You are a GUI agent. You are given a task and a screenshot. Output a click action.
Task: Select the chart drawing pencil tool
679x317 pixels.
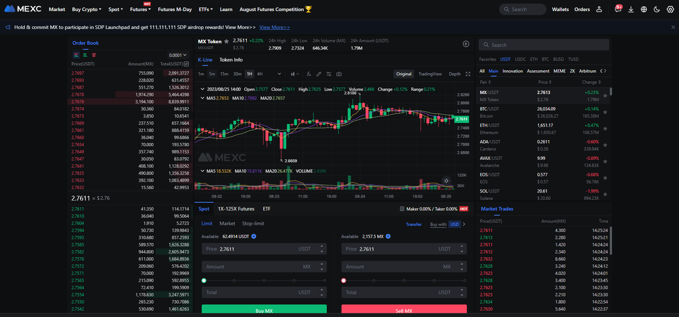319,74
